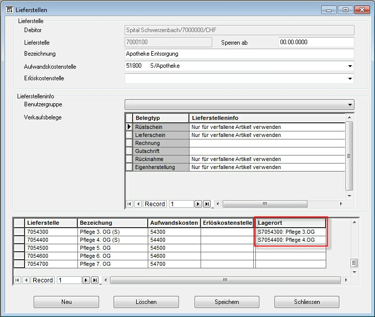Select the Rechnung row selector
375x317 pixels.
click(129, 143)
